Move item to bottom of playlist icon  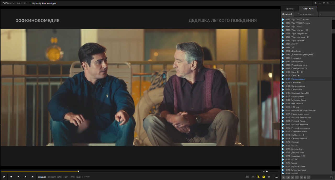(x=297, y=177)
